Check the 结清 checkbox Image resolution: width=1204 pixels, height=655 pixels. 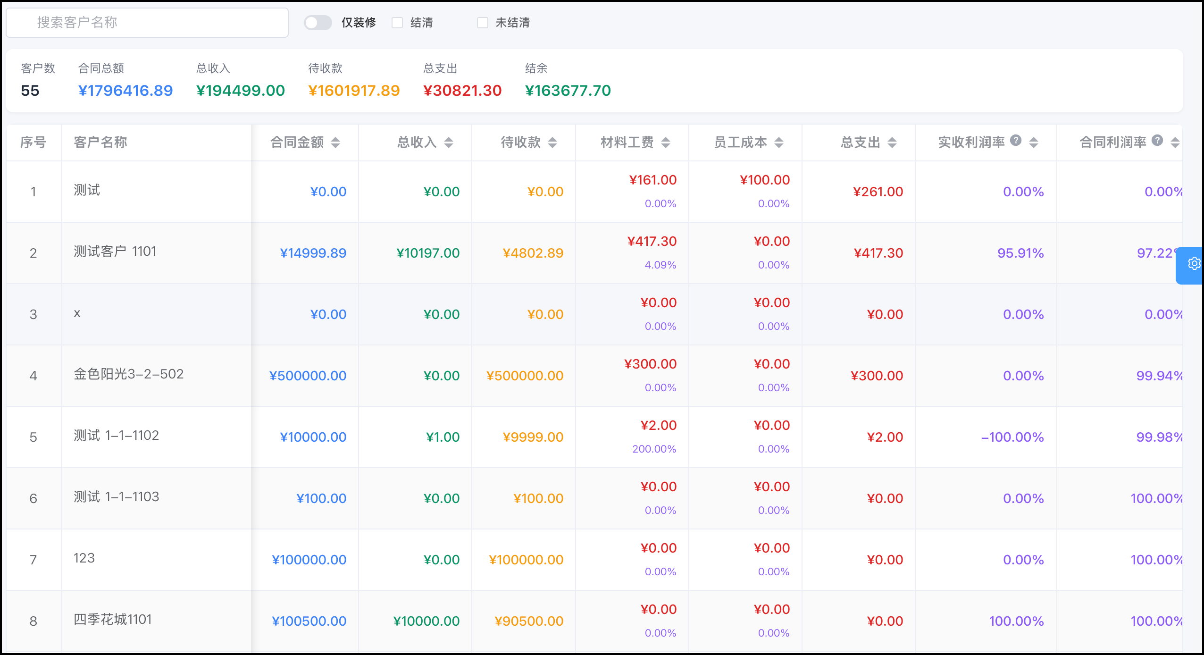click(397, 23)
